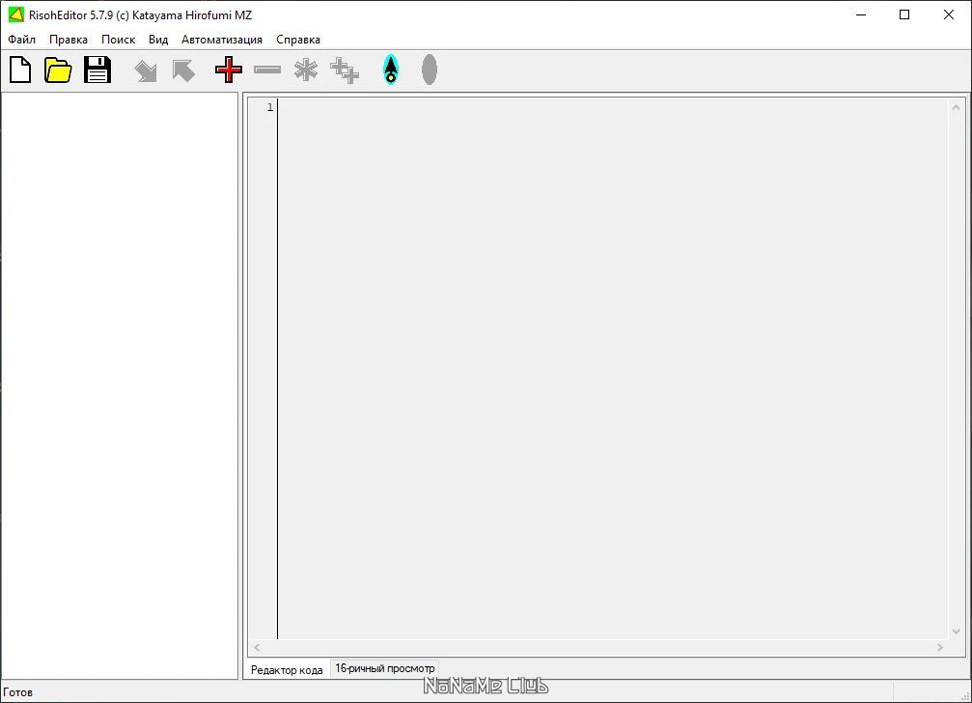Screen dimensions: 972x703
Task: Click the gray oval toolbar icon
Action: [429, 70]
